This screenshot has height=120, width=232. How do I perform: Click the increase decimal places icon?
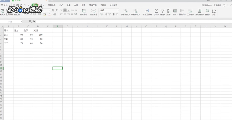[x=113, y=14]
